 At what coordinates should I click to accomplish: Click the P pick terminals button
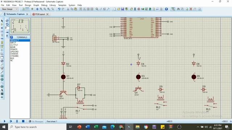12,37
